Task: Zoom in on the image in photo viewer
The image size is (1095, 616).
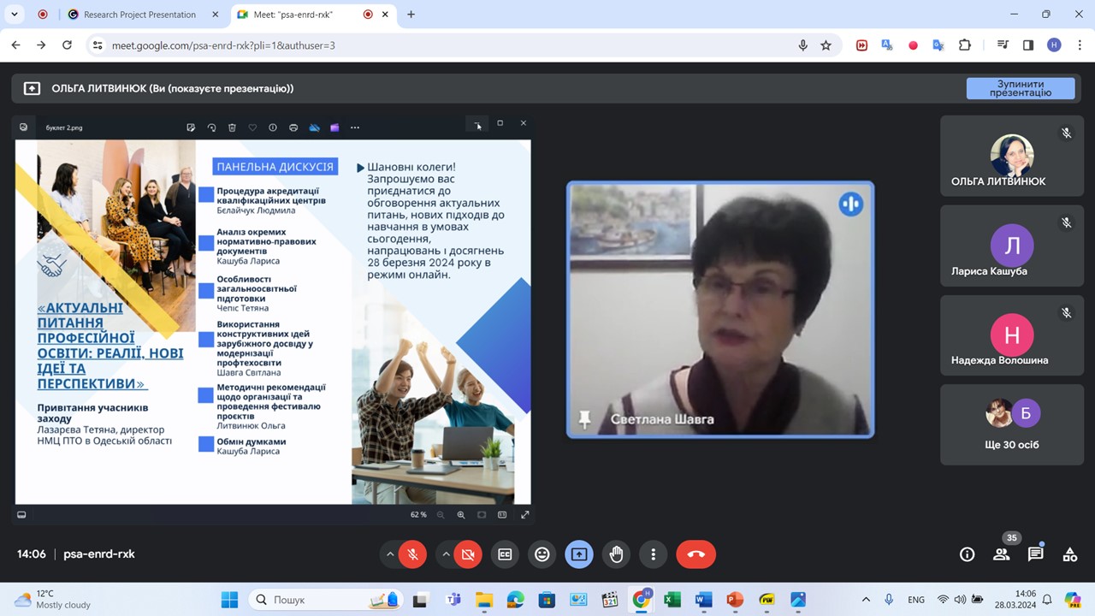Action: (461, 515)
